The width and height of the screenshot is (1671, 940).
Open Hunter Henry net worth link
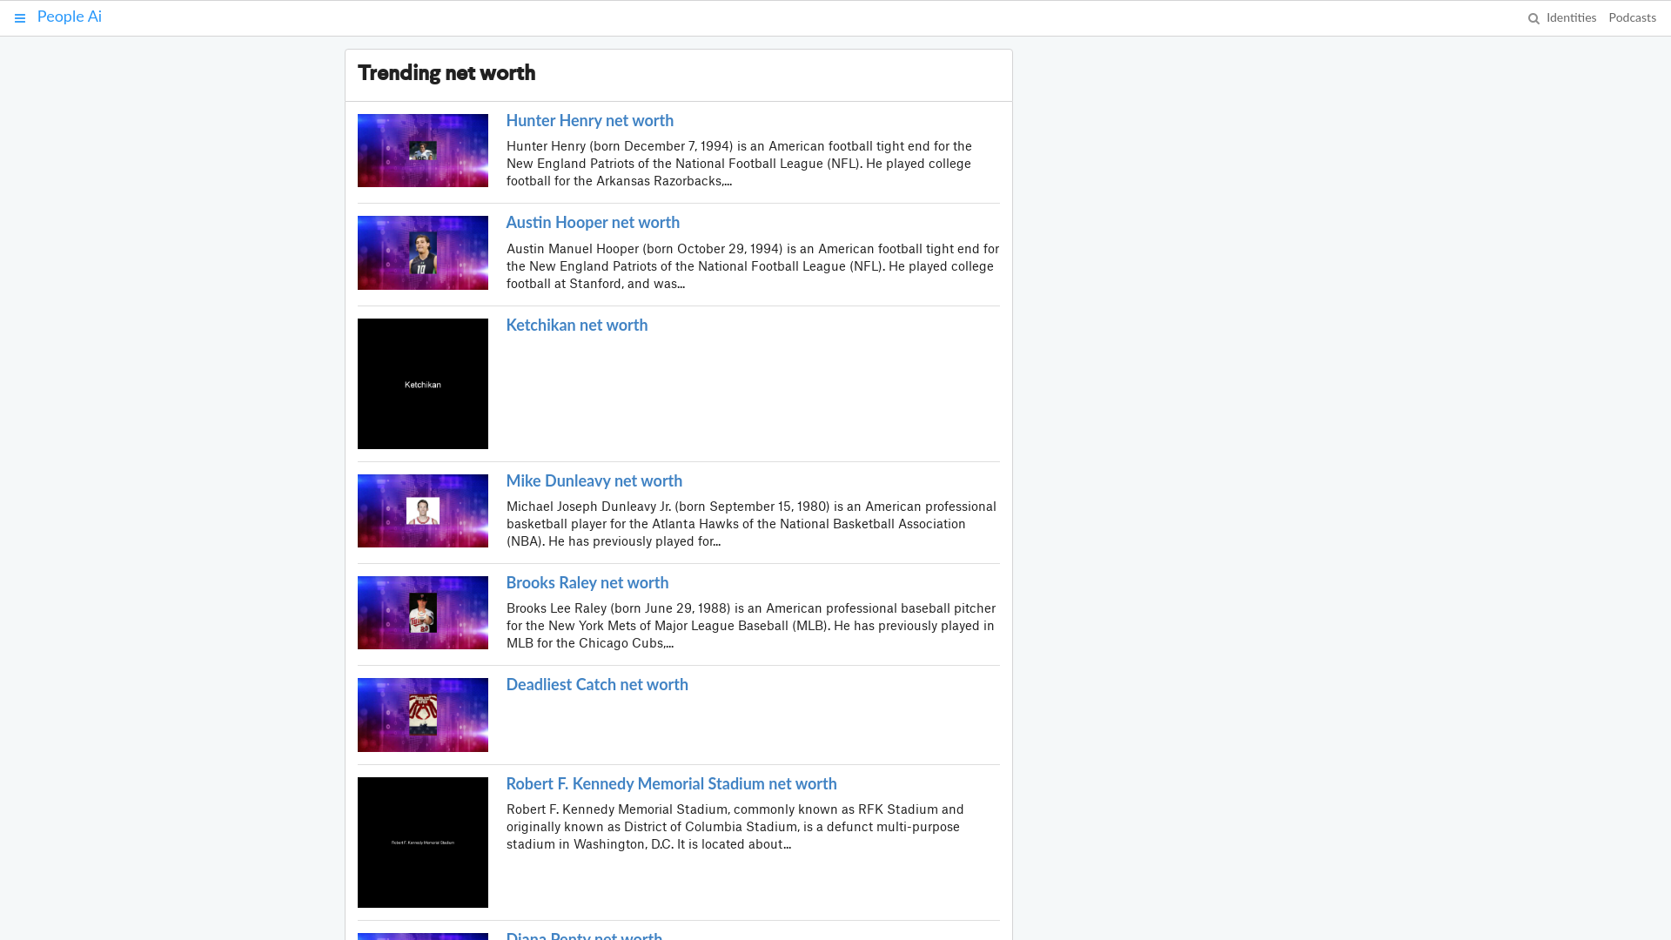(590, 121)
